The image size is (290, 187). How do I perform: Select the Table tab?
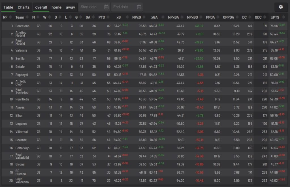point(9,7)
